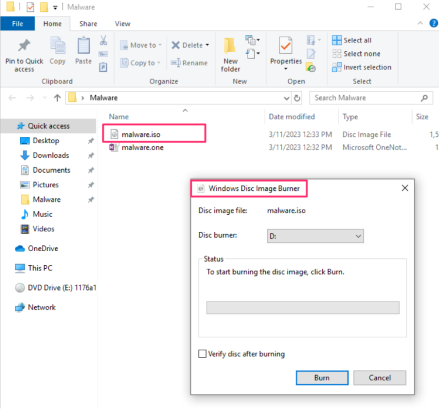The height and width of the screenshot is (409, 439).
Task: Expand the Move to dropdown
Action: coord(160,45)
